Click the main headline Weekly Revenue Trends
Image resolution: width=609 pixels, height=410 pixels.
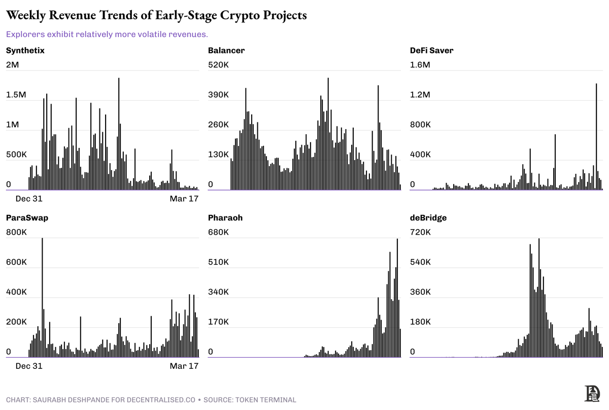pos(156,16)
